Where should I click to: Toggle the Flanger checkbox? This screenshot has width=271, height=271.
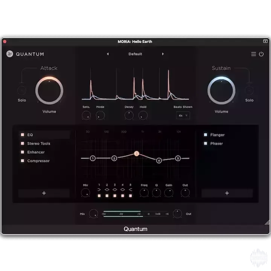click(206, 135)
